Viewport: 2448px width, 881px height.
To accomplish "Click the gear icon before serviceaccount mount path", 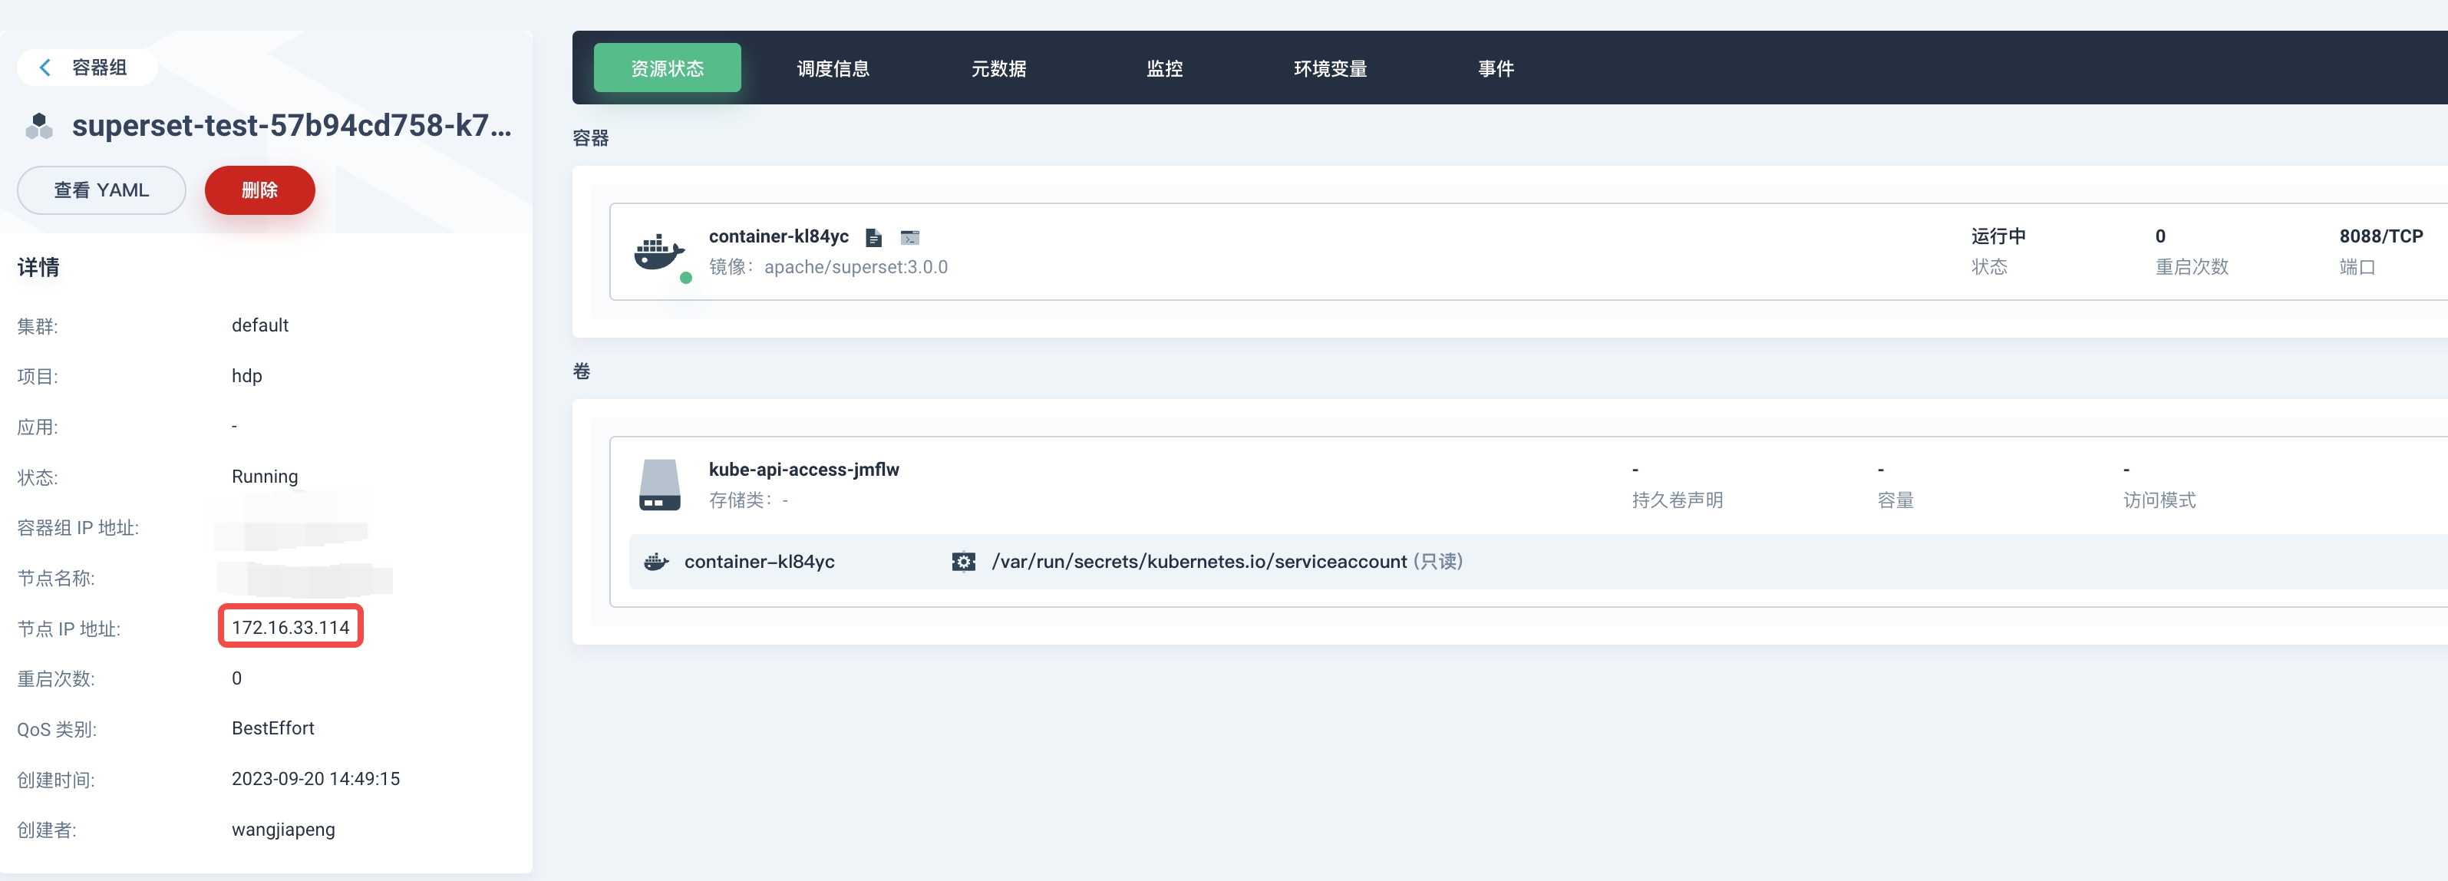I will point(962,562).
